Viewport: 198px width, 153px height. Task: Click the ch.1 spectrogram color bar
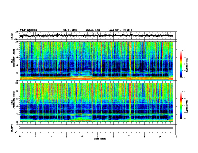pos(181,64)
